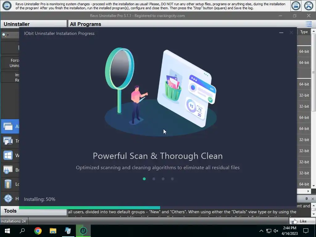Minimize the Revo Uninstaller Pro window
The width and height of the screenshot is (316, 237).
coord(280,16)
